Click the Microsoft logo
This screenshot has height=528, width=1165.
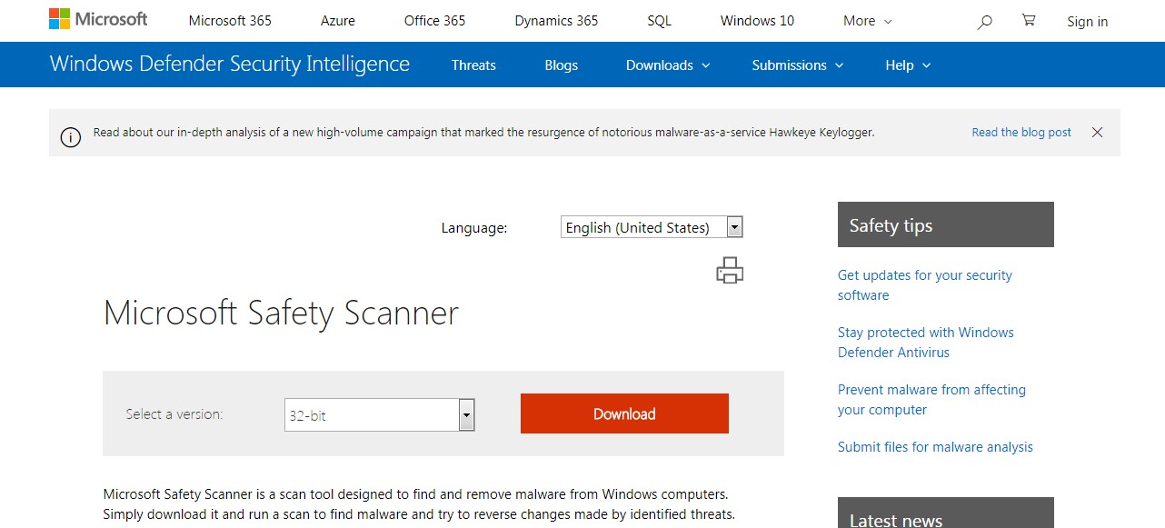point(98,20)
